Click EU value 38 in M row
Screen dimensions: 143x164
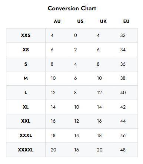[123, 78]
